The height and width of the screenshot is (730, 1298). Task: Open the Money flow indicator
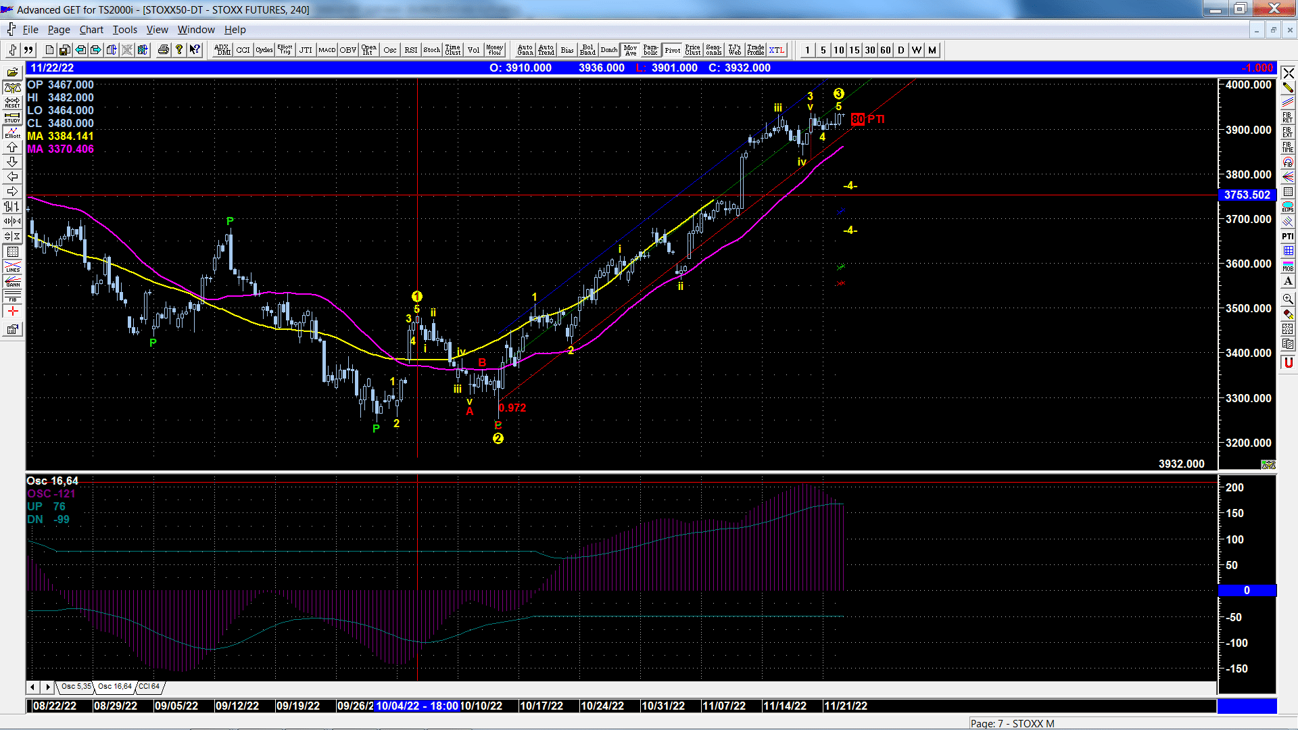tap(494, 50)
